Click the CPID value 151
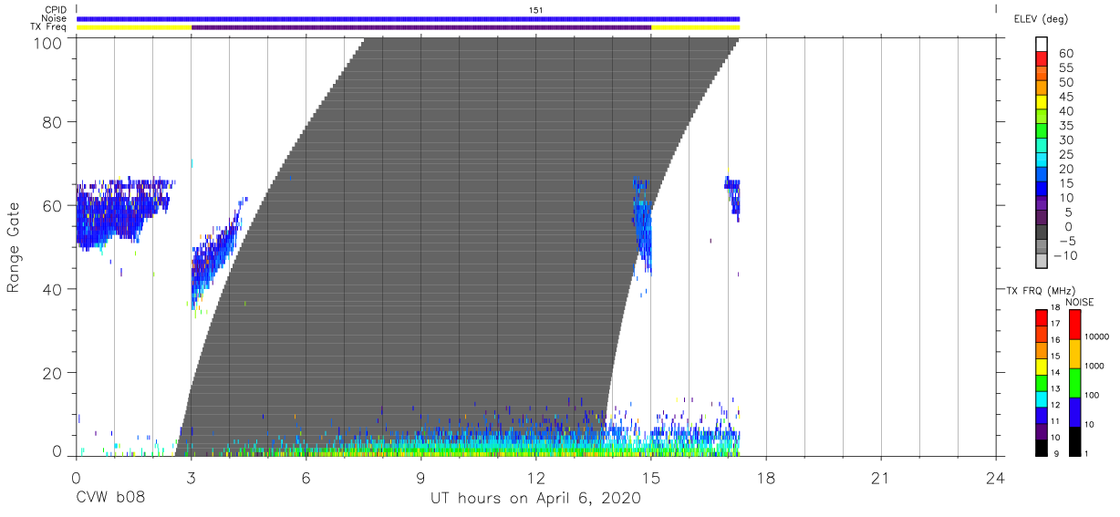The width and height of the screenshot is (1120, 517). pyautogui.click(x=535, y=10)
